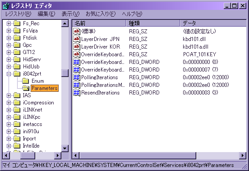
Task: Click the value list scroll left arrow
Action: point(76,155)
